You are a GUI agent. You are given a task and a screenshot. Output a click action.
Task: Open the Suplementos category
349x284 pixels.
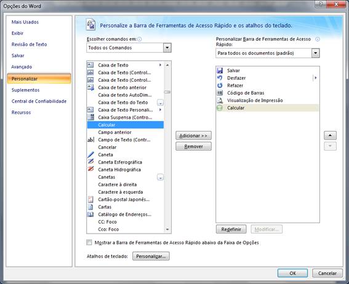(25, 90)
